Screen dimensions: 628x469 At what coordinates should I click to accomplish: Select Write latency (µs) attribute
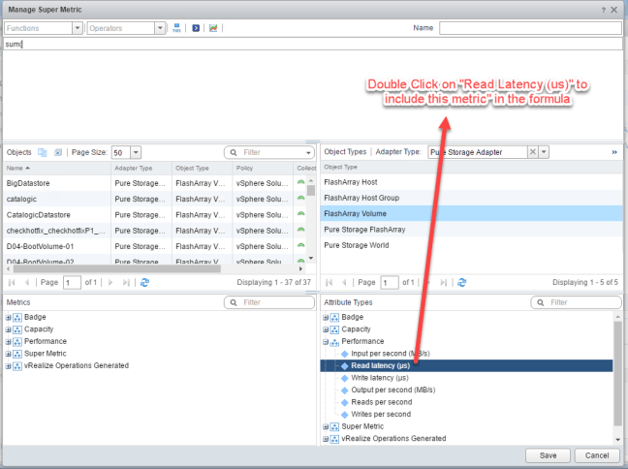(x=374, y=378)
